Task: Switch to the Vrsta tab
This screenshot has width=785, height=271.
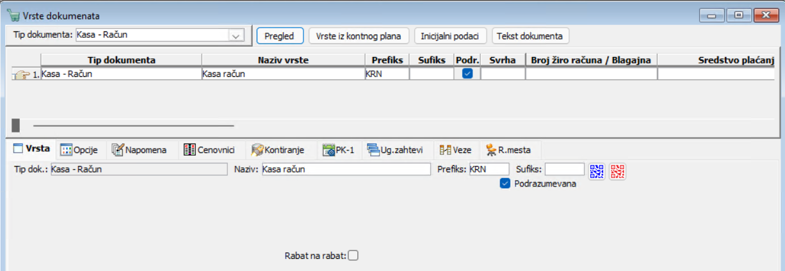Action: tap(31, 150)
